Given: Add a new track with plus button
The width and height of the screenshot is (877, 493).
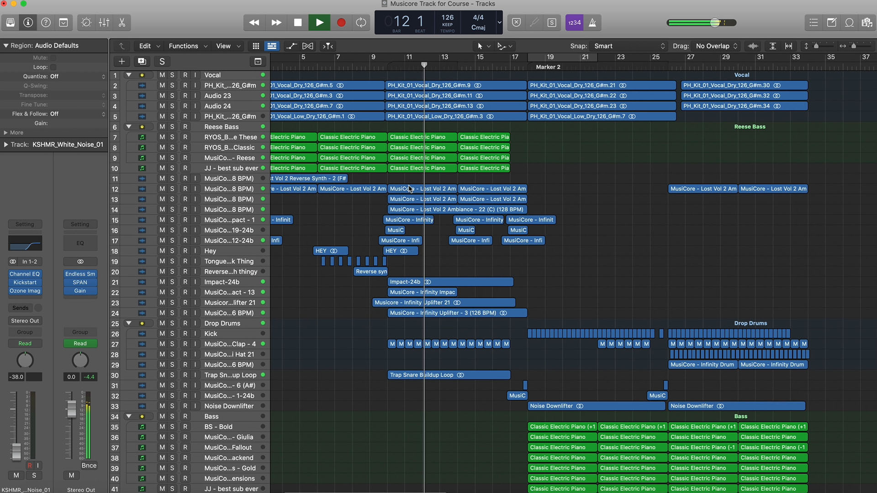Looking at the screenshot, I should pyautogui.click(x=122, y=61).
